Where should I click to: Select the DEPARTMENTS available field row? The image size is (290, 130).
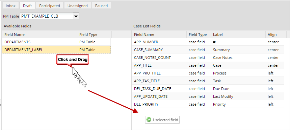(56, 42)
